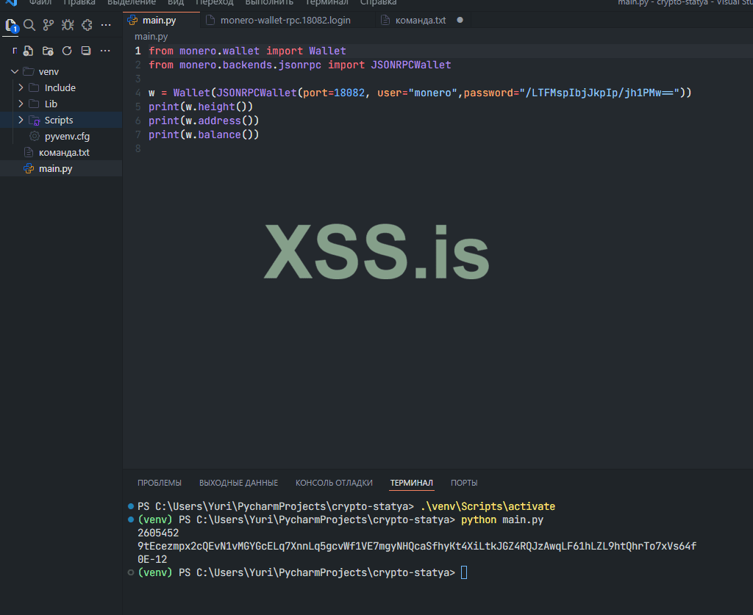Click the text file icon beside команда.txt in tree

(x=29, y=152)
